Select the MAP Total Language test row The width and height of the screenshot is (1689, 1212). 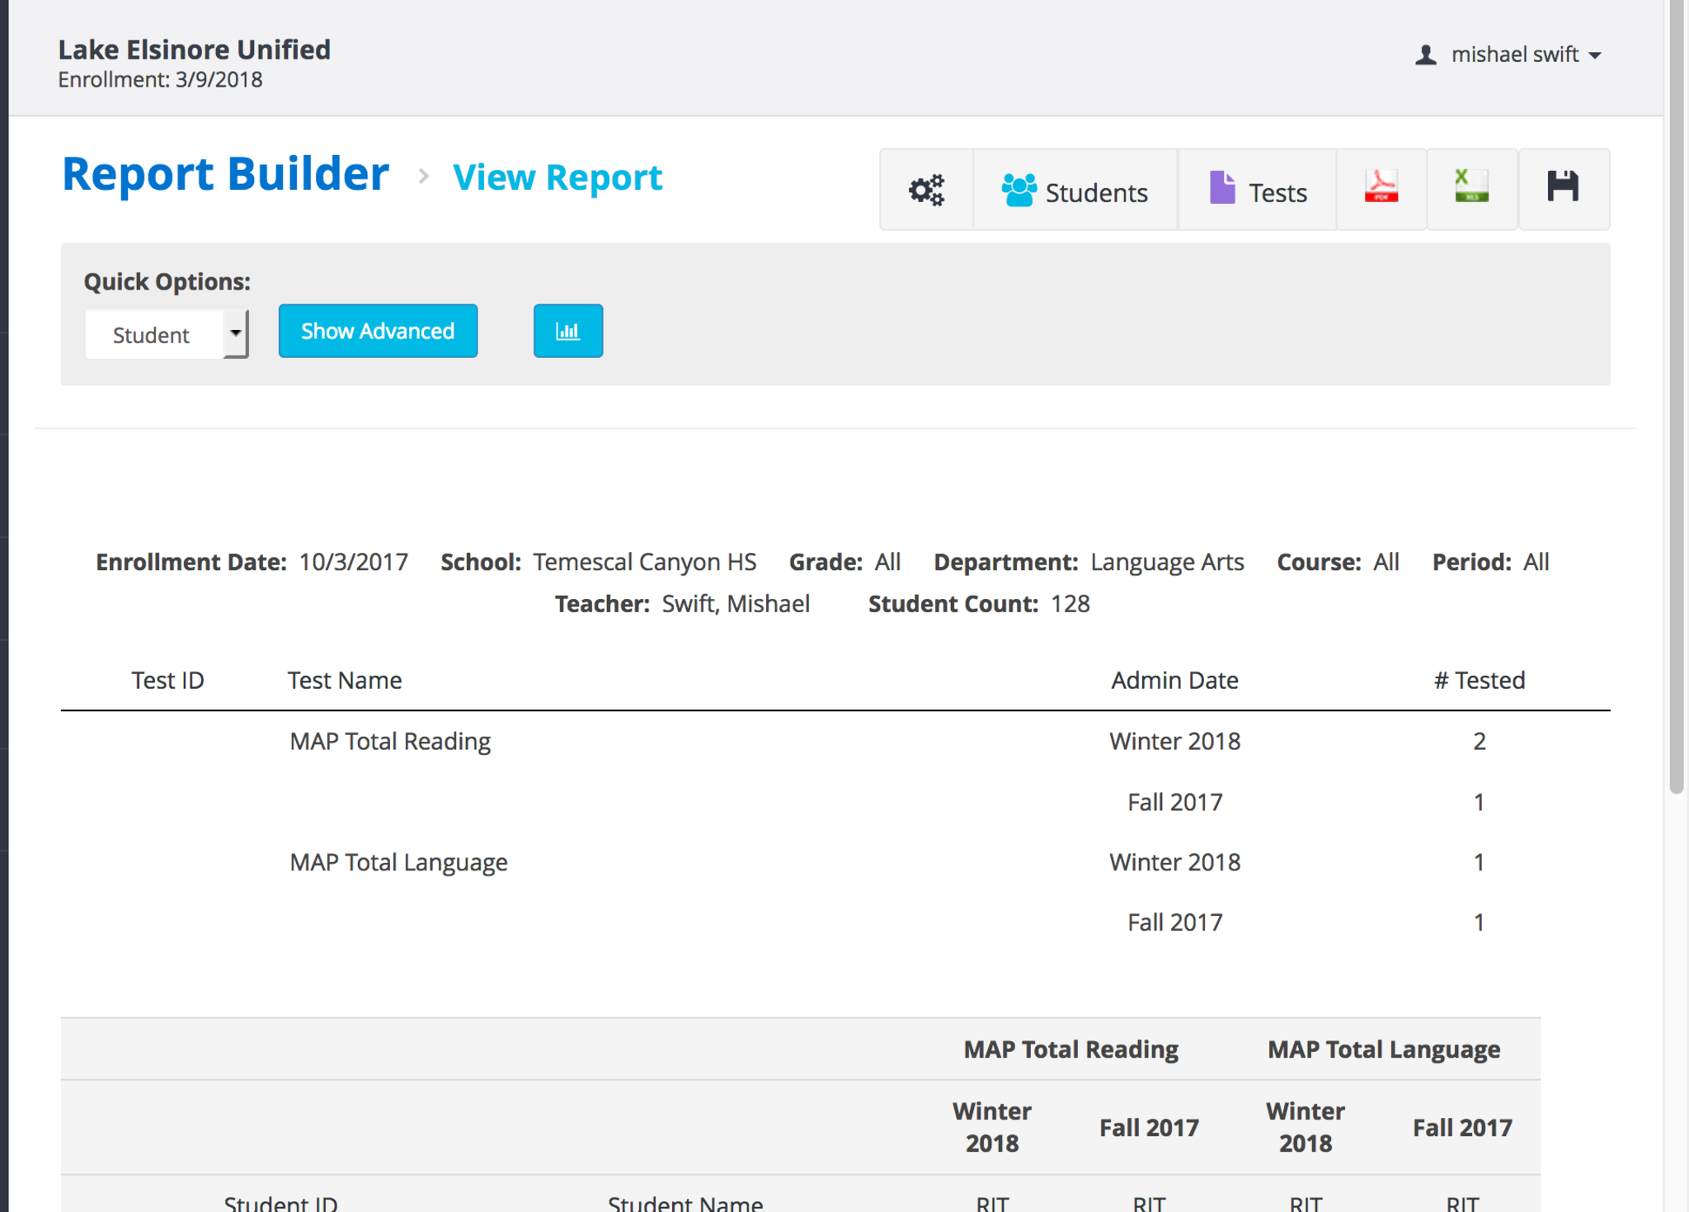(x=398, y=862)
